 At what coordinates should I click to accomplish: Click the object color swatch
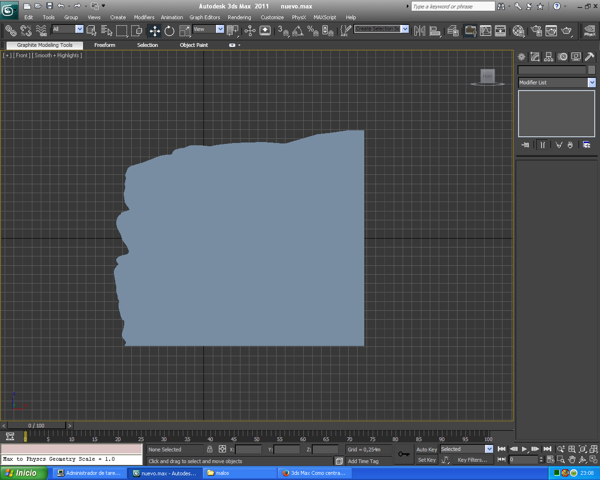click(592, 70)
